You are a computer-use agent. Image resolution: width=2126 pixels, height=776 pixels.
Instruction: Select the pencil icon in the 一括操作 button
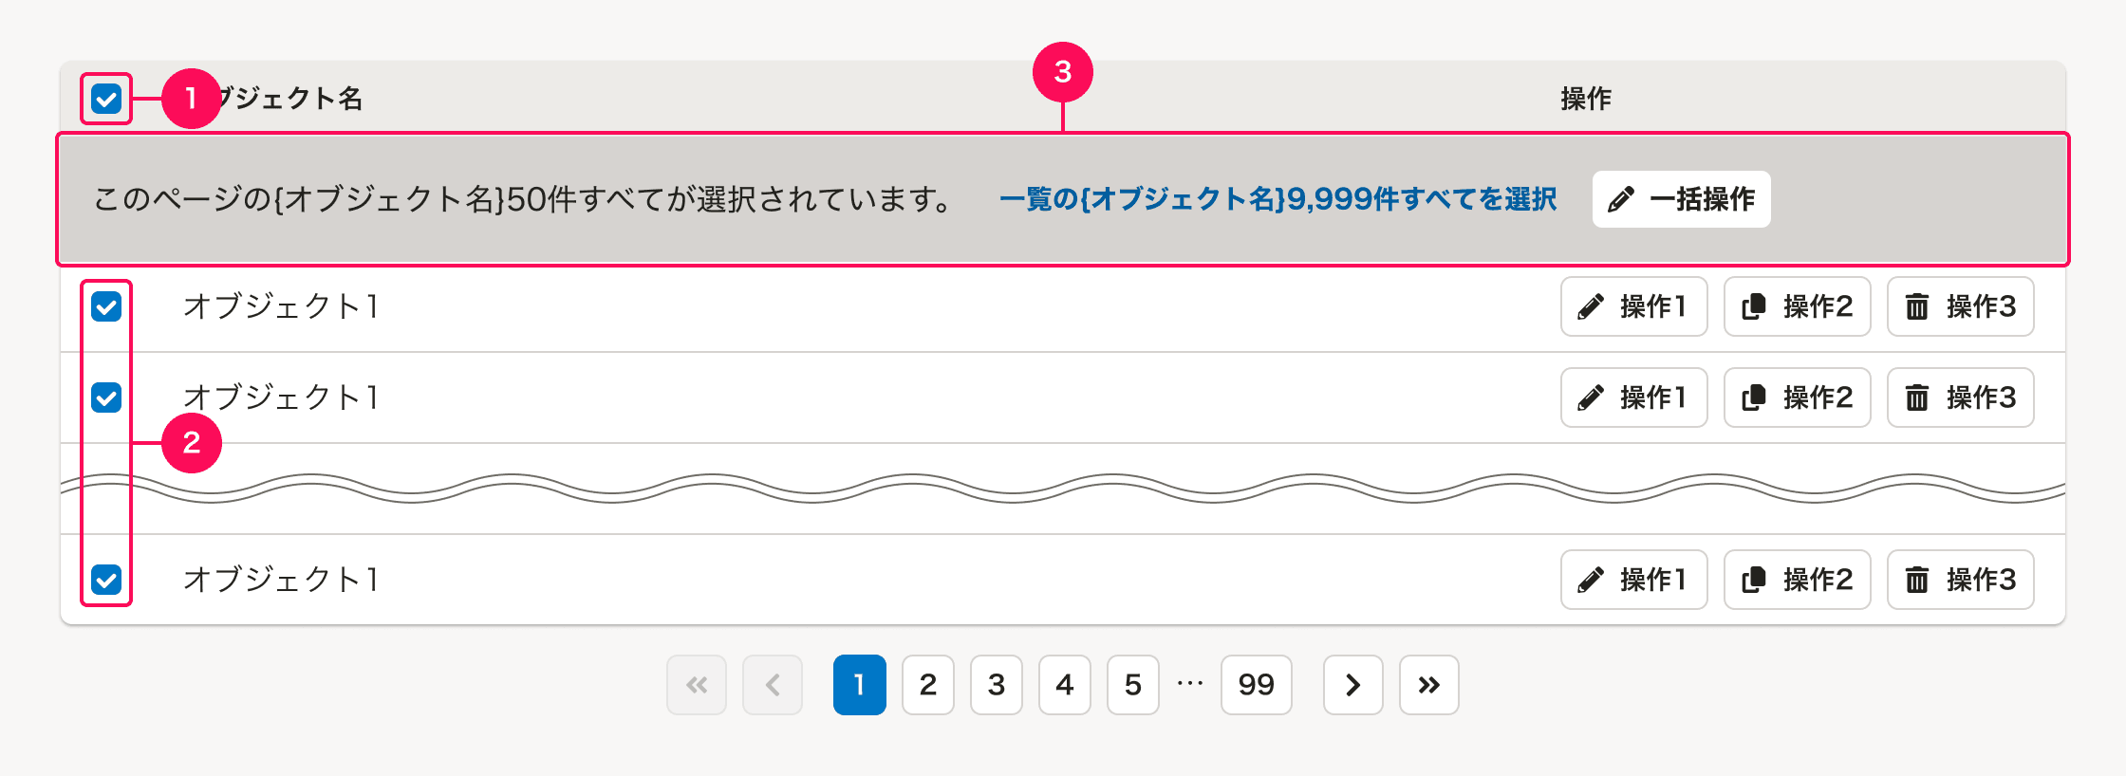[x=1620, y=198]
